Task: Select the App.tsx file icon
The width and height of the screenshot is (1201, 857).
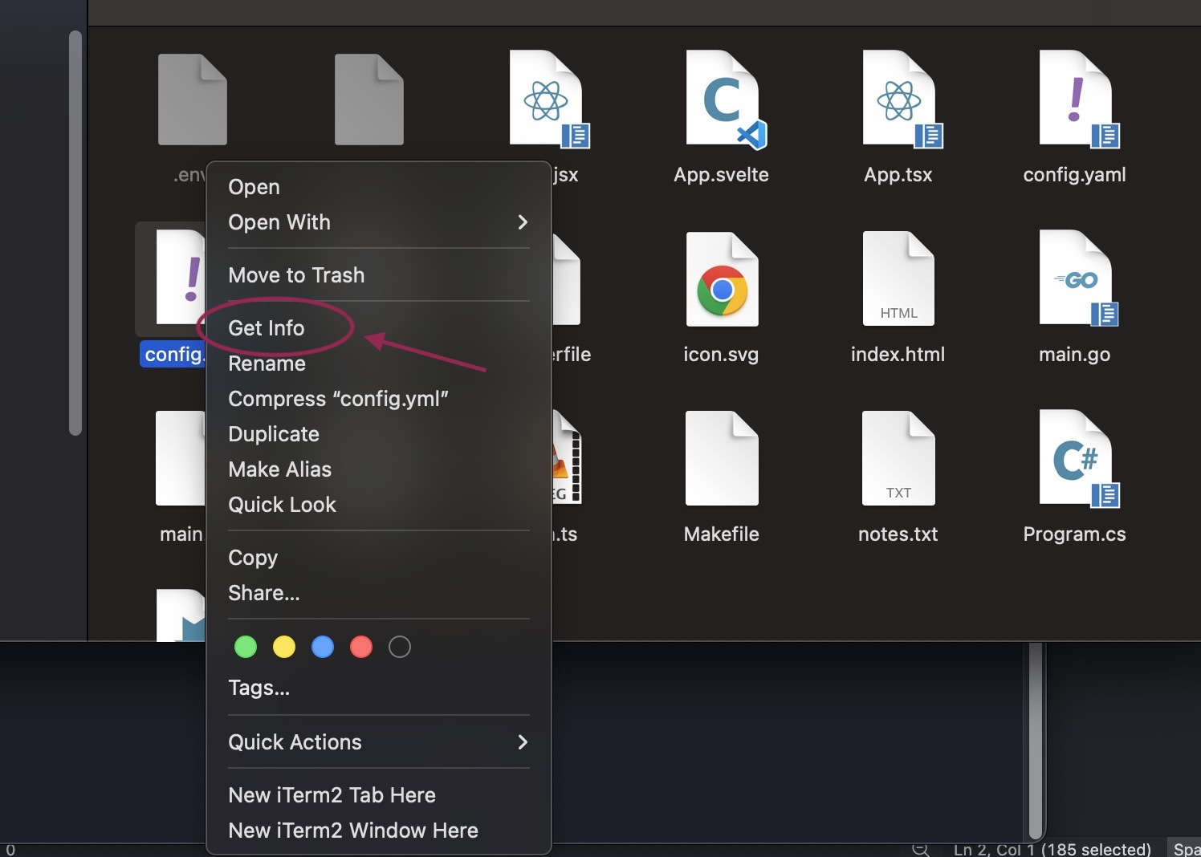Action: pos(898,100)
